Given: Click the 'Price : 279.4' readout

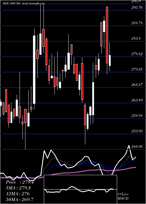Looking at the screenshot, I should [x=20, y=182].
